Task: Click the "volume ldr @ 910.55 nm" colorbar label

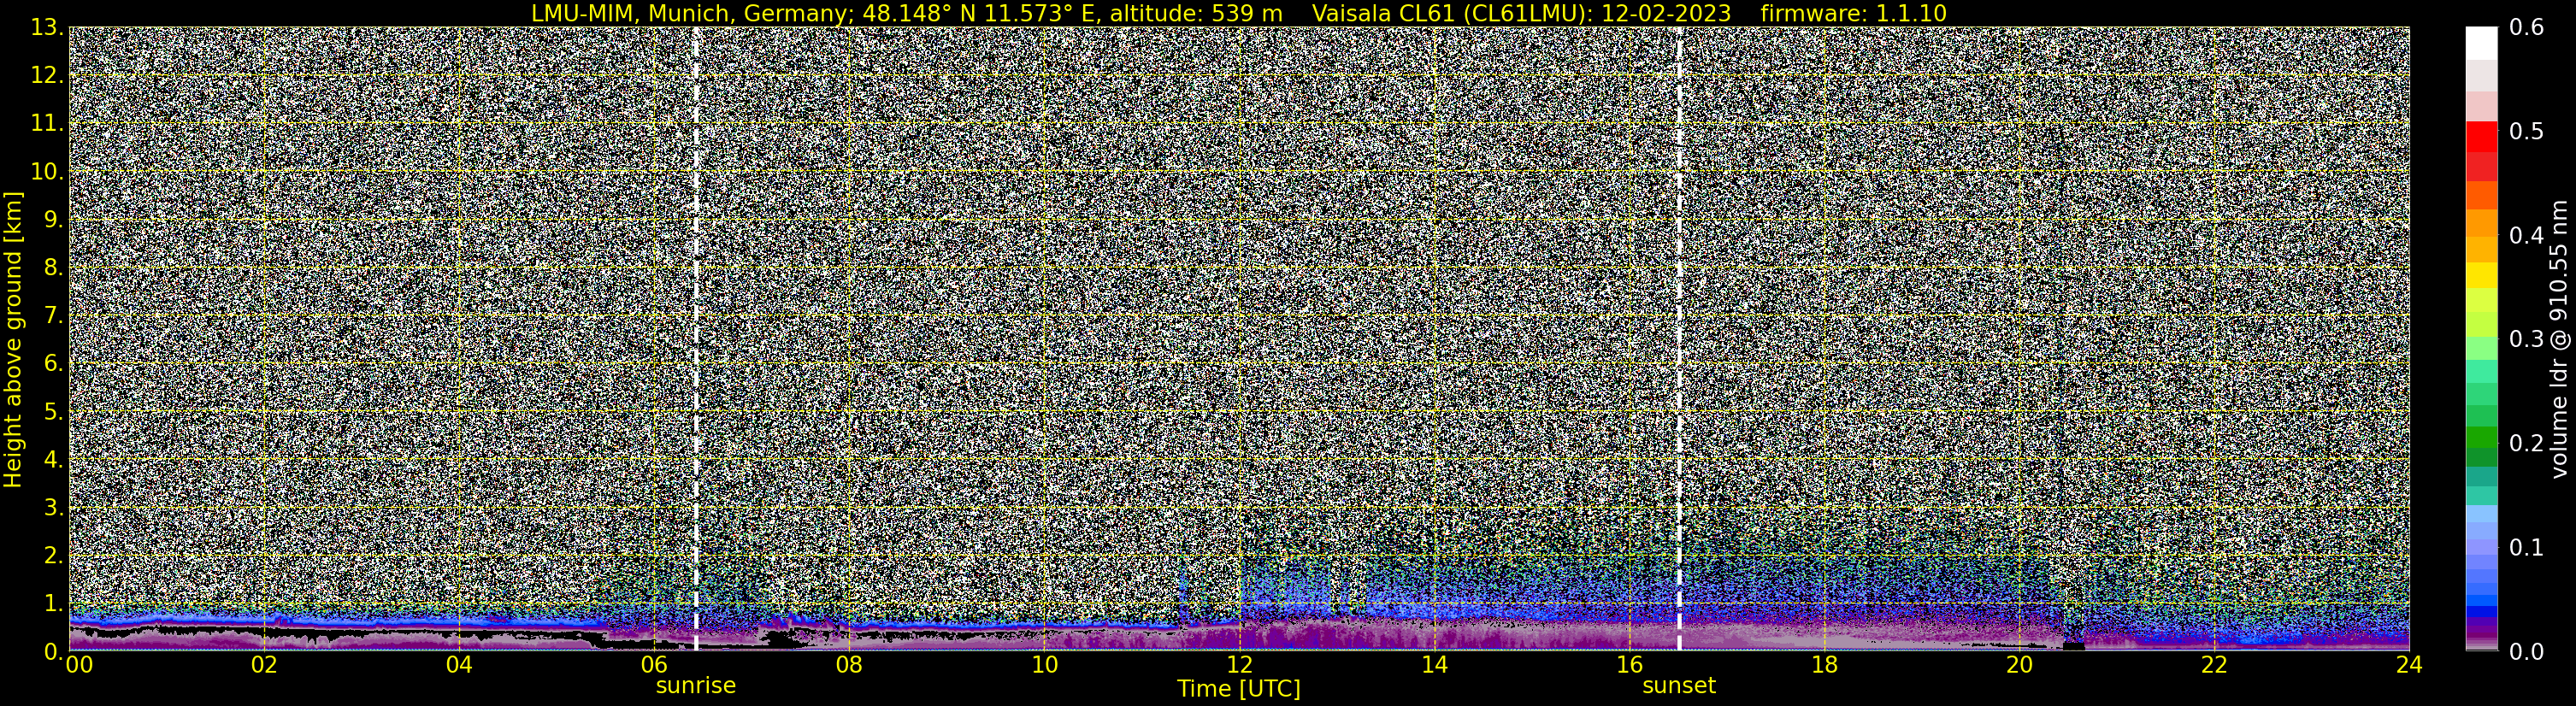Action: 2559,339
